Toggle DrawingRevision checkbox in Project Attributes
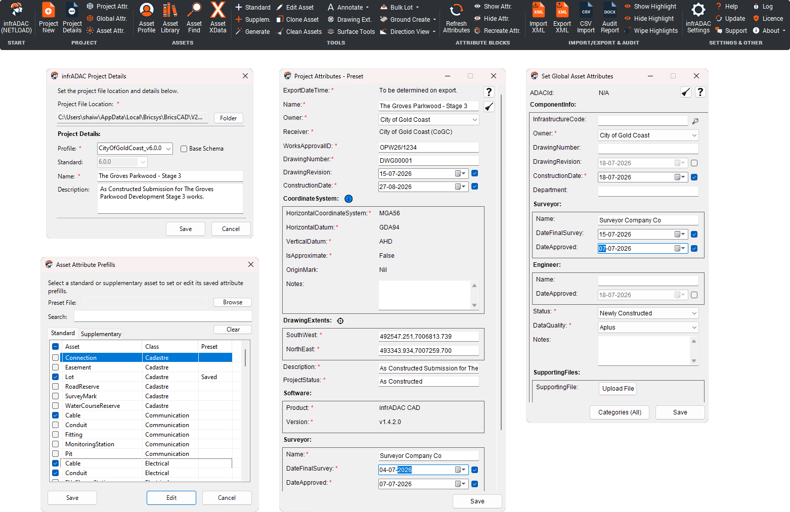Image resolution: width=790 pixels, height=512 pixels. (x=474, y=173)
